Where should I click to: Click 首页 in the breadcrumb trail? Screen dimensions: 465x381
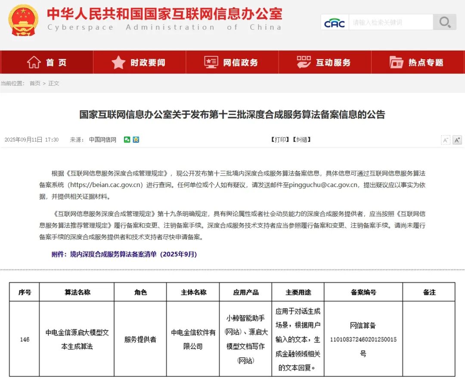[34, 83]
